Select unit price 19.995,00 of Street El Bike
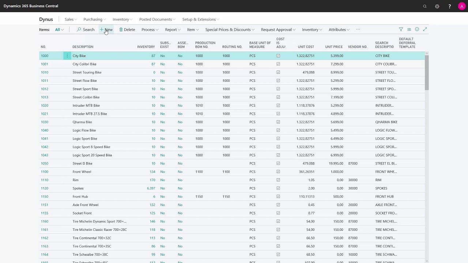 pos(336,163)
